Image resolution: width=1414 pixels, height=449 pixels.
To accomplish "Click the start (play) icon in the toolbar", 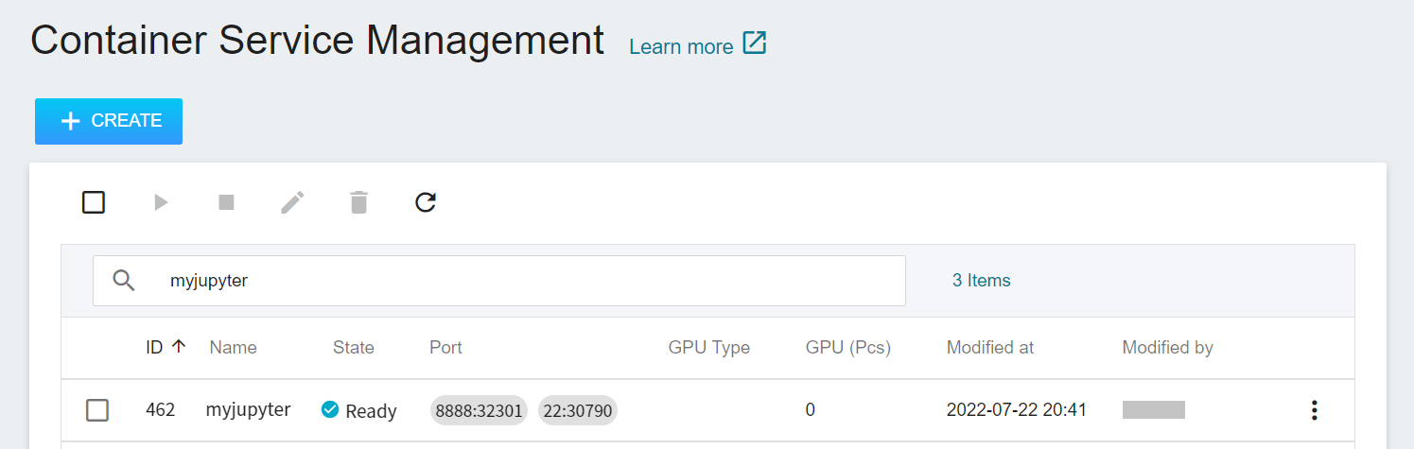I will (161, 202).
